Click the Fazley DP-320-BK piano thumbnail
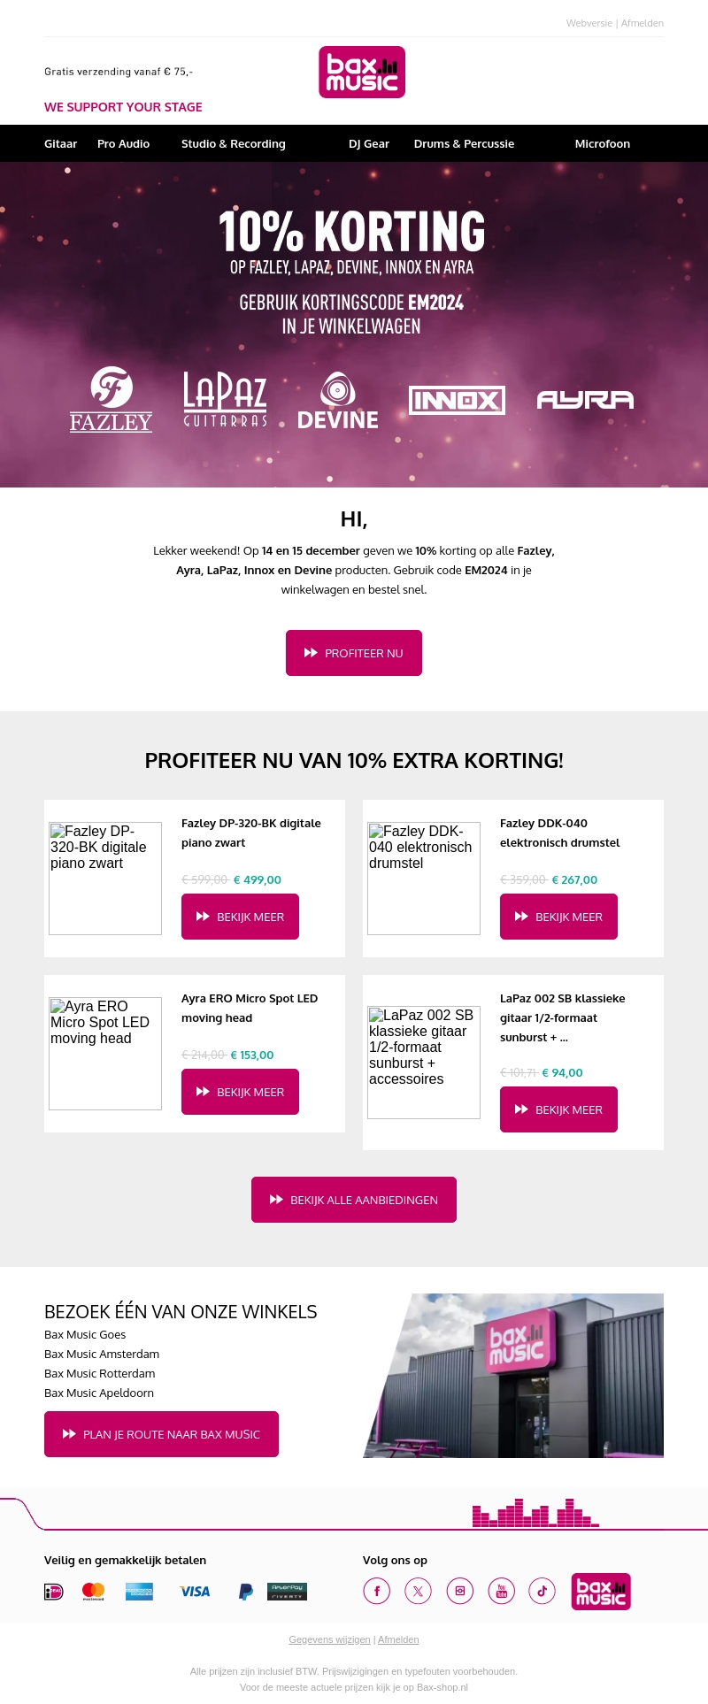 104,879
